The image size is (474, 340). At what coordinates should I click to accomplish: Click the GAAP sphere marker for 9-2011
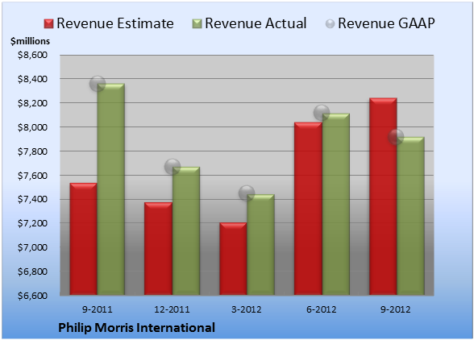(x=98, y=84)
